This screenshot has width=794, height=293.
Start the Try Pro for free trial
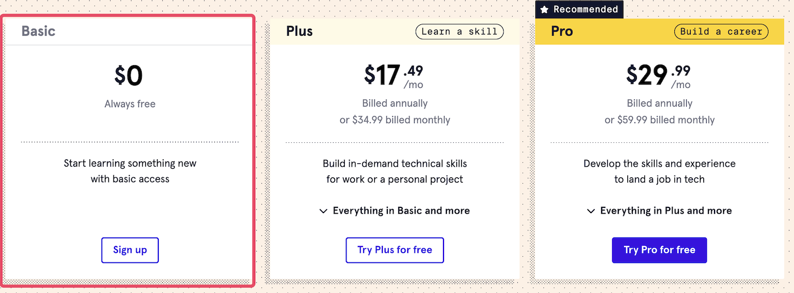(660, 250)
